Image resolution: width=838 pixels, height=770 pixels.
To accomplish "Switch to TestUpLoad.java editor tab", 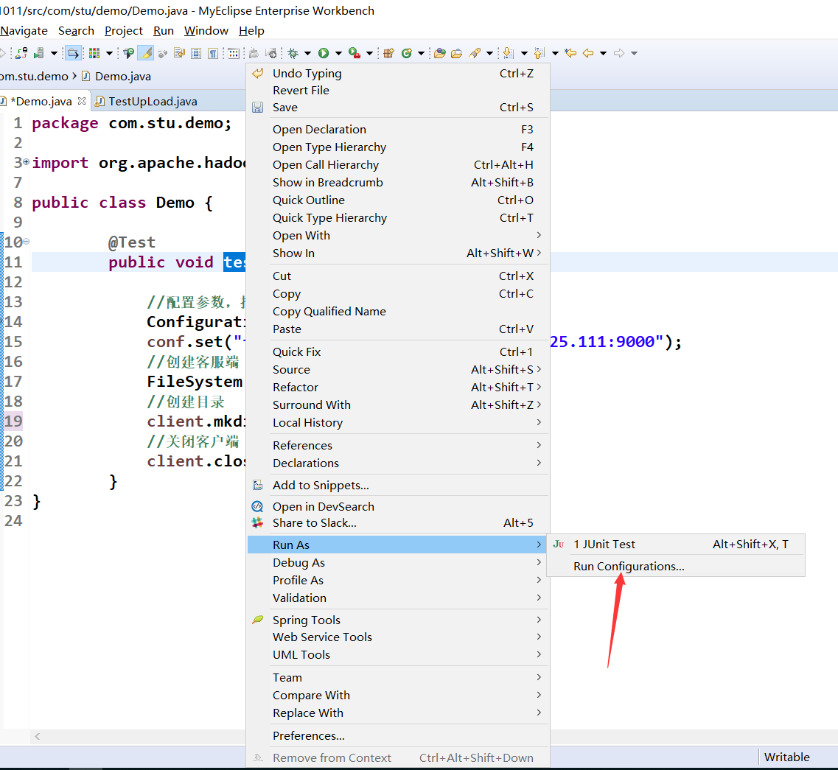I will pos(147,101).
